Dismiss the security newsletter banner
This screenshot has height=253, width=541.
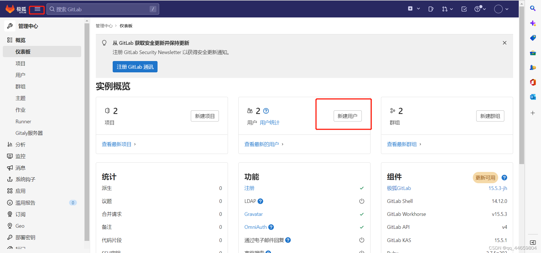(505, 43)
